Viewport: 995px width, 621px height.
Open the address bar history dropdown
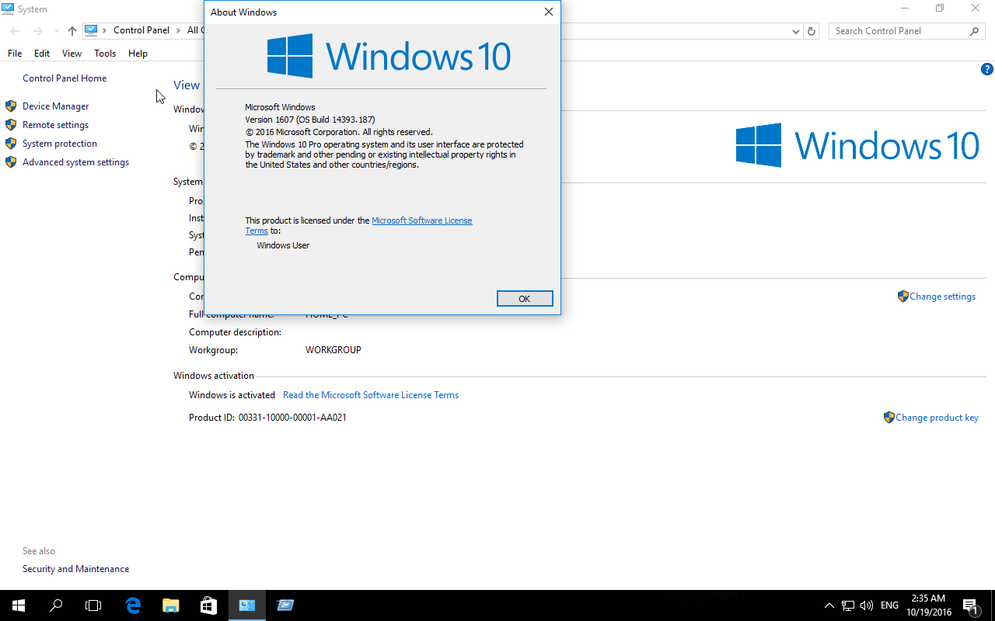(795, 30)
